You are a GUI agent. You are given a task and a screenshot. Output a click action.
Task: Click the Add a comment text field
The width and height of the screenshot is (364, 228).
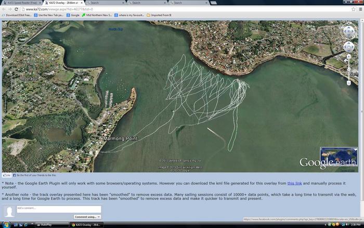pos(58,209)
